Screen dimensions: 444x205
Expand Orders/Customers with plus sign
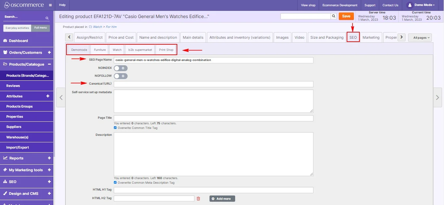pyautogui.click(x=49, y=52)
